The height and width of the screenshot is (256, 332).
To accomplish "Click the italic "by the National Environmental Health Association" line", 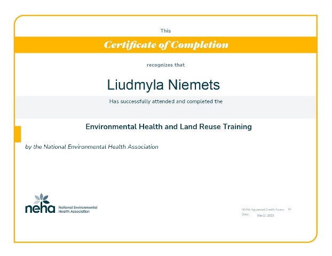I will coord(92,147).
